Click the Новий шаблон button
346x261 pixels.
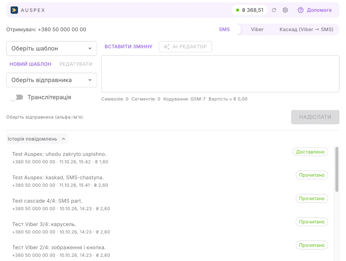point(30,64)
